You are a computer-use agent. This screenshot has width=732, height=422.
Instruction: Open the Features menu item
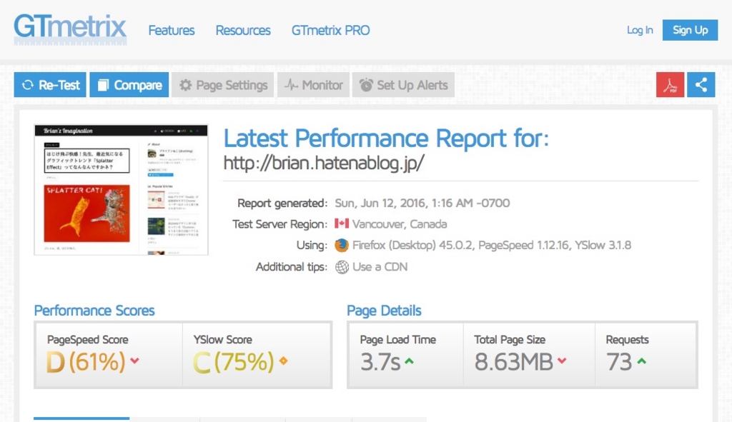pyautogui.click(x=172, y=30)
